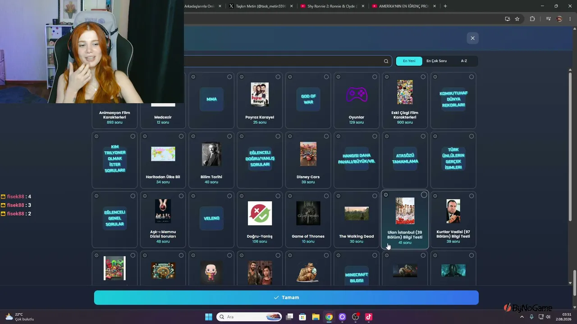Image resolution: width=577 pixels, height=324 pixels.
Task: Select the Doğru-Yanlış category circle
Action: pos(278,196)
